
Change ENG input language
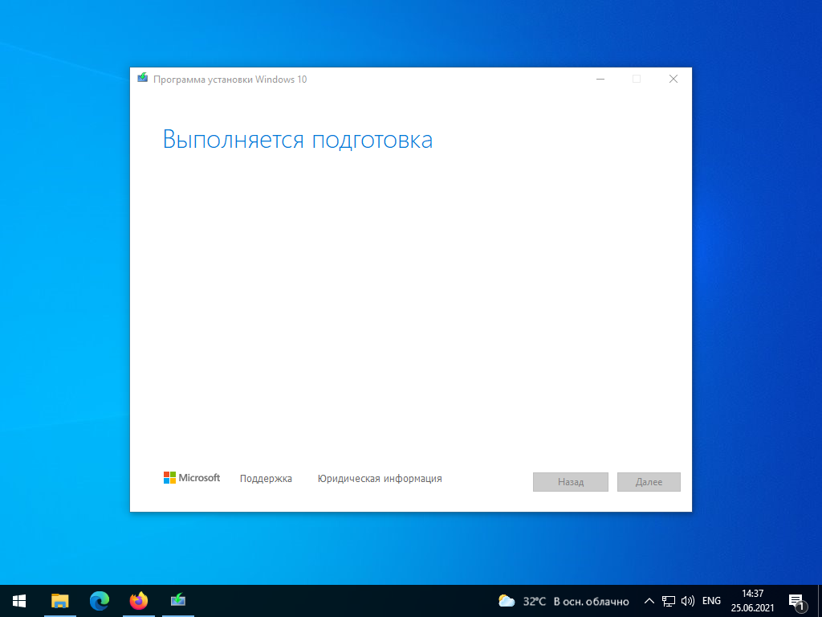(x=711, y=601)
